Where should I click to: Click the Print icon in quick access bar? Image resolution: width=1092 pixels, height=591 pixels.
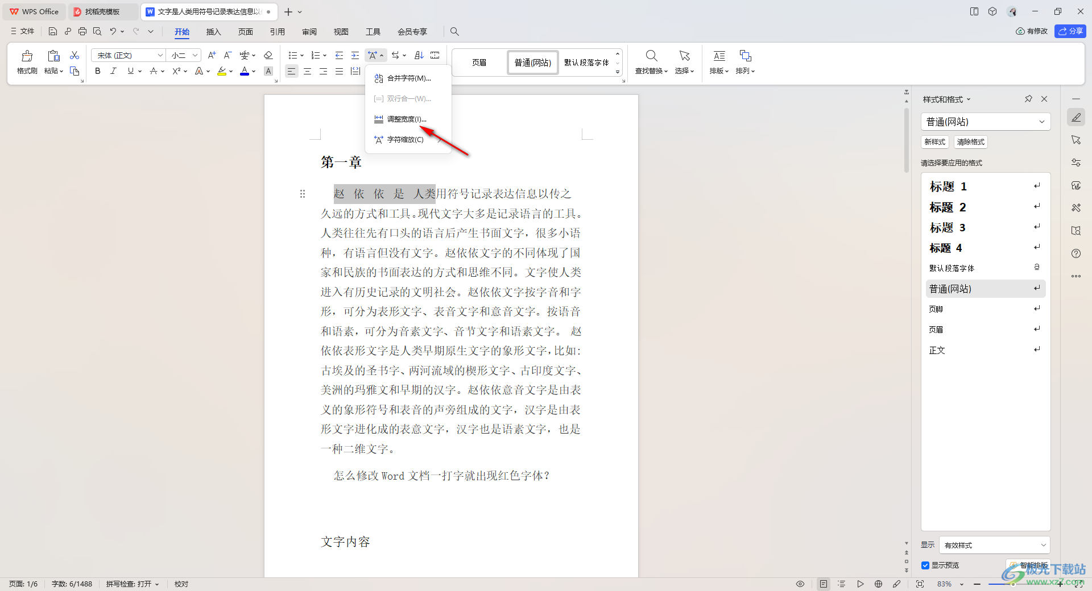[82, 31]
